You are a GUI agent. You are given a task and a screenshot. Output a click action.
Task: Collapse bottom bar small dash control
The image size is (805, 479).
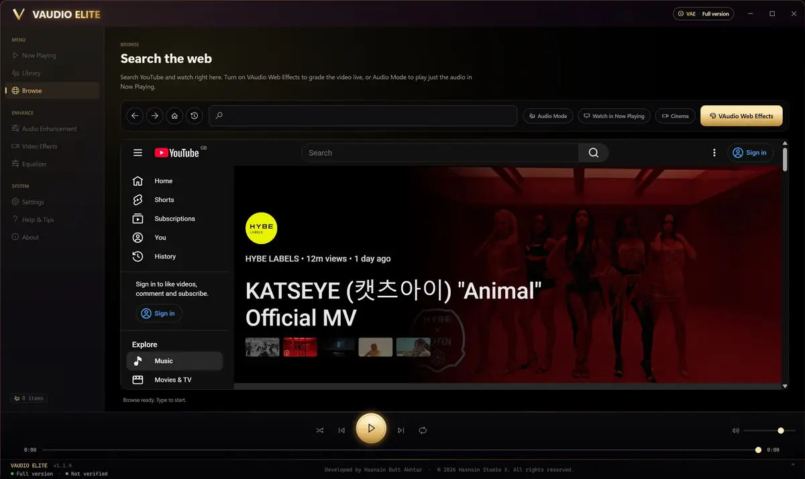[x=793, y=465]
